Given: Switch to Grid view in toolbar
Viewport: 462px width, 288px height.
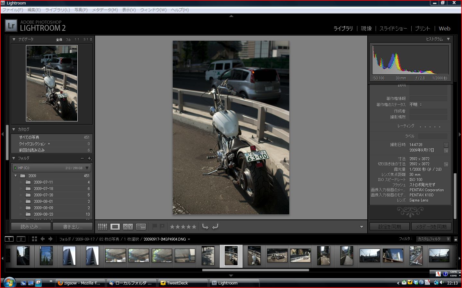Looking at the screenshot, I should click(102, 227).
